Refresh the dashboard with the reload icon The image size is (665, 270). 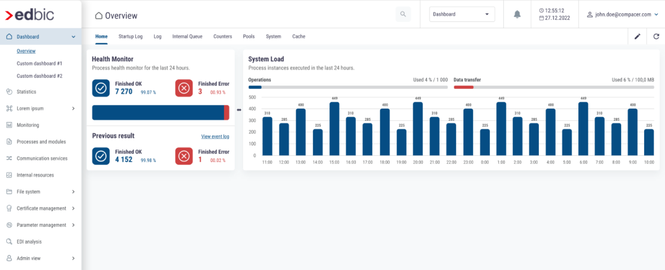pyautogui.click(x=656, y=37)
